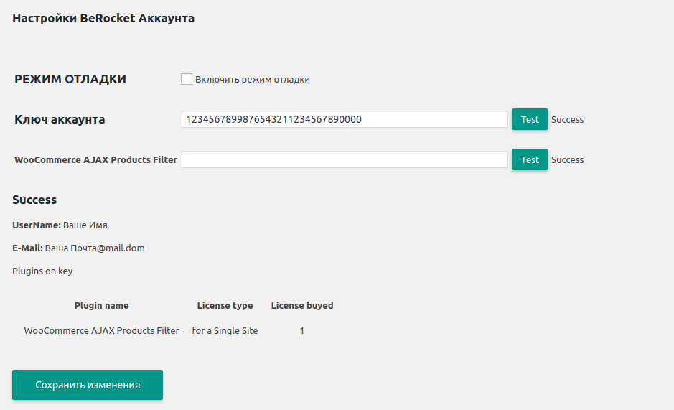Click the 'РЕЖИМ ОТЛАДКИ' setting label
This screenshot has width=674, height=410.
coord(70,80)
